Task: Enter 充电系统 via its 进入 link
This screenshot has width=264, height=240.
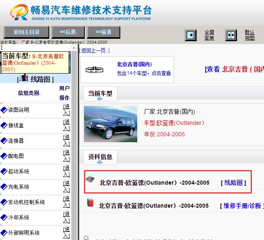Action: pos(67,187)
